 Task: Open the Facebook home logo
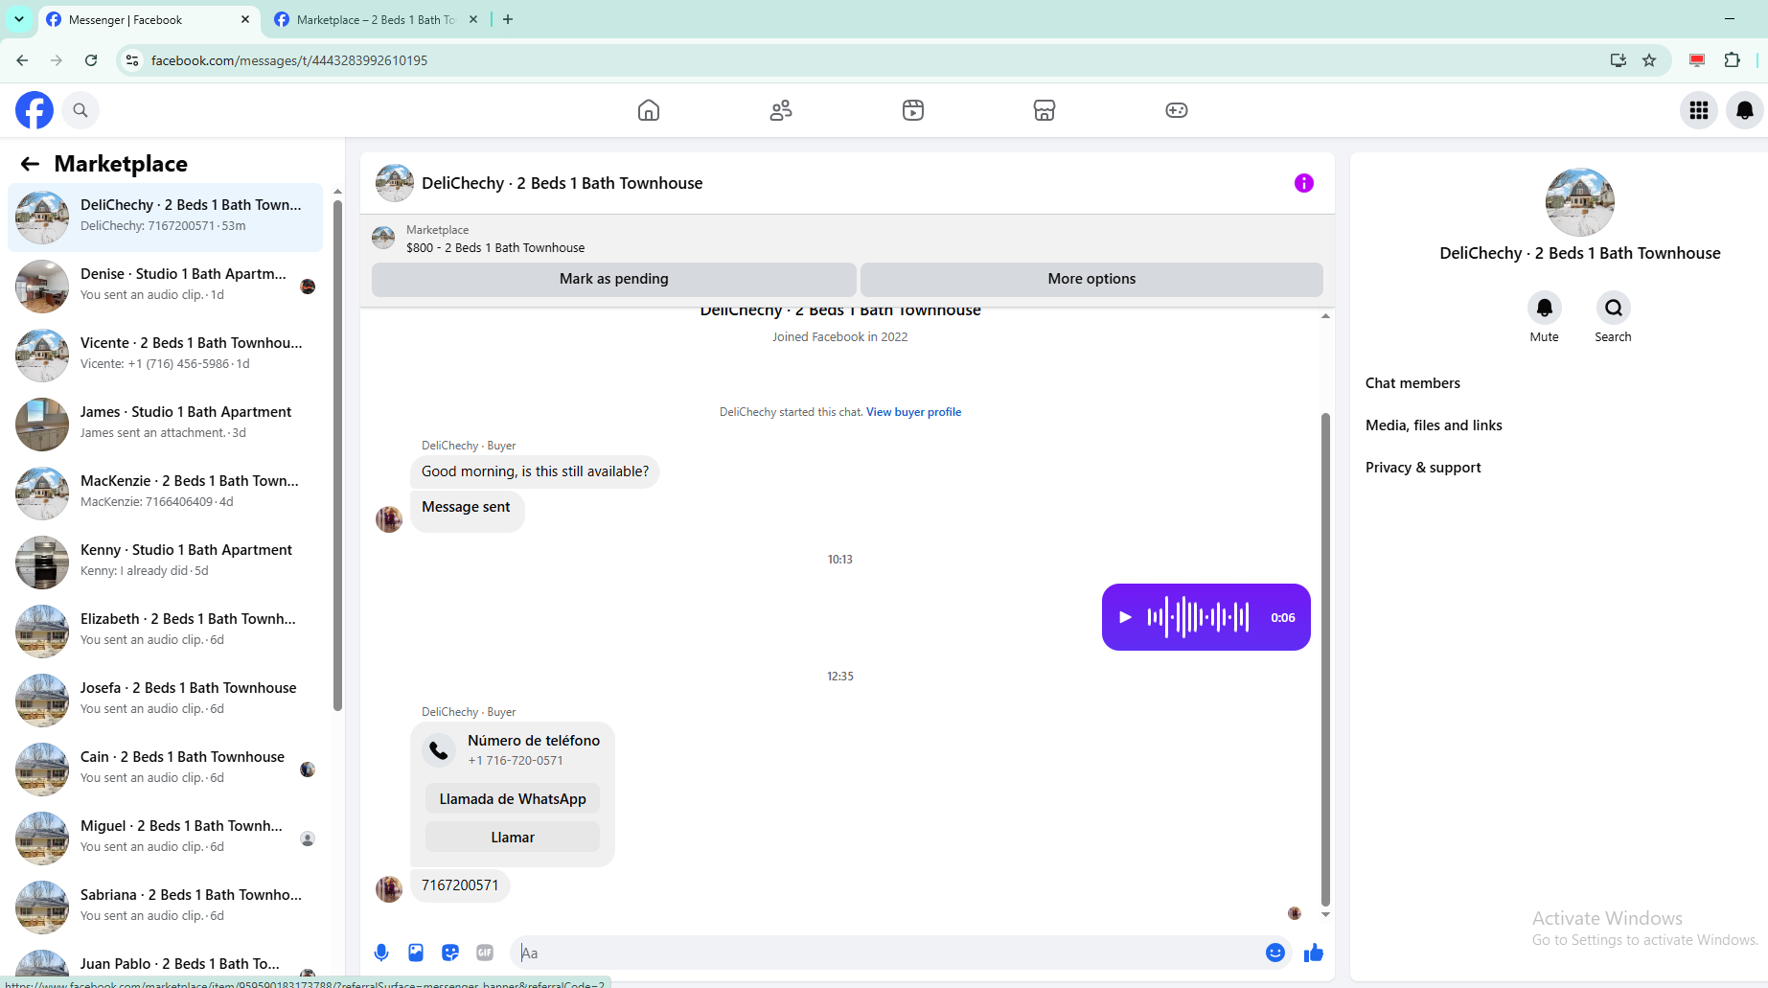34,110
